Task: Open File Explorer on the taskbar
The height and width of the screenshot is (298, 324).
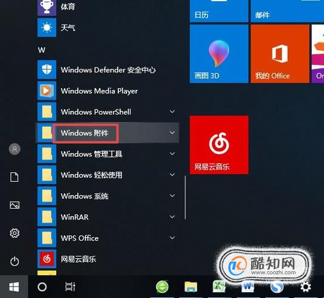Action: [x=190, y=287]
